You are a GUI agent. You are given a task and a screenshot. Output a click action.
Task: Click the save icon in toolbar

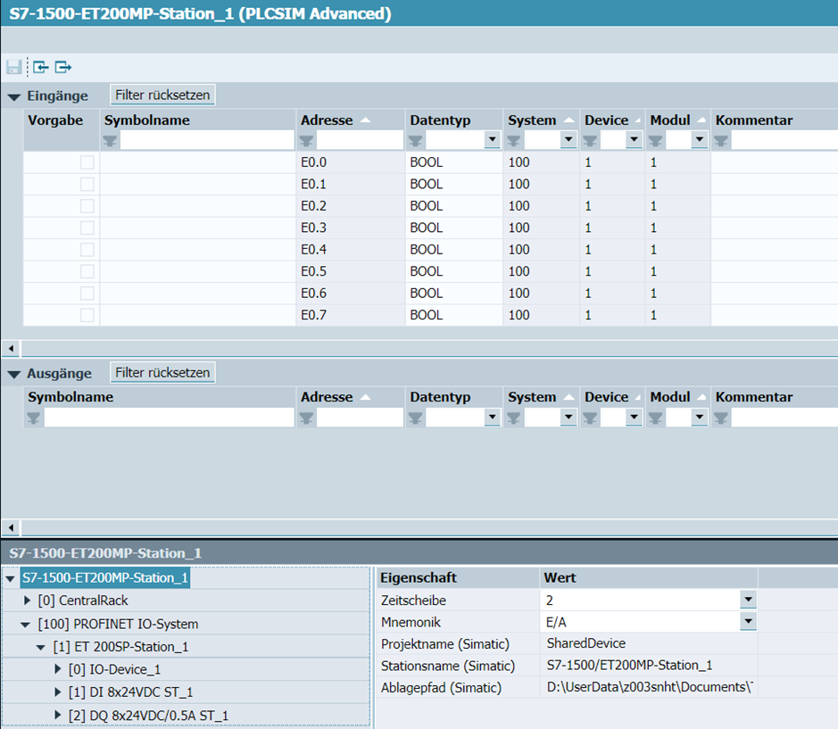13,67
